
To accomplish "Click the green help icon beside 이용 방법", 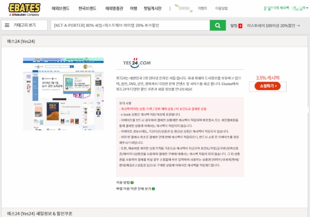I will click(x=132, y=183).
